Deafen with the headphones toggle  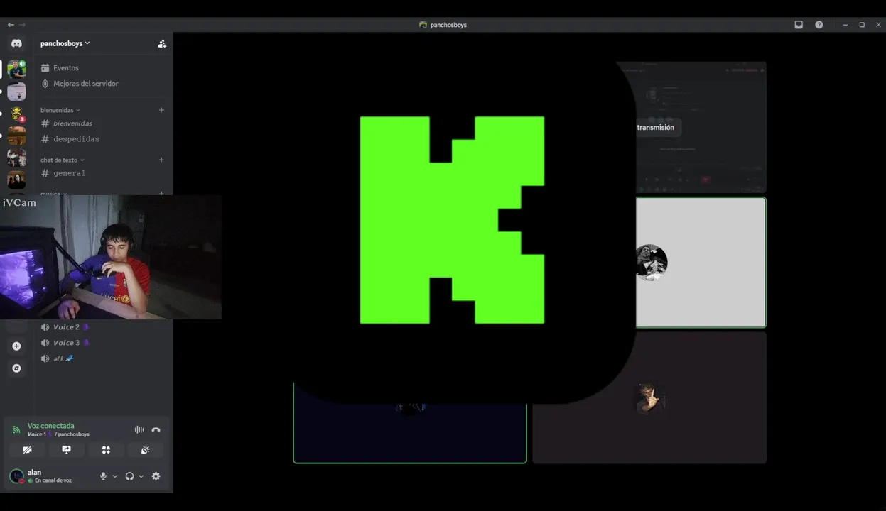pos(129,476)
